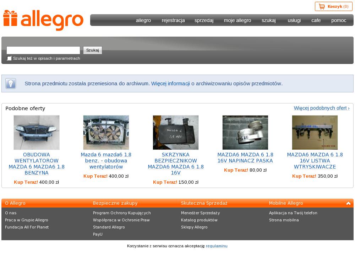Screen dimensions: 355x253
Task: Click the lightbulb info icon
Action: 11,84
